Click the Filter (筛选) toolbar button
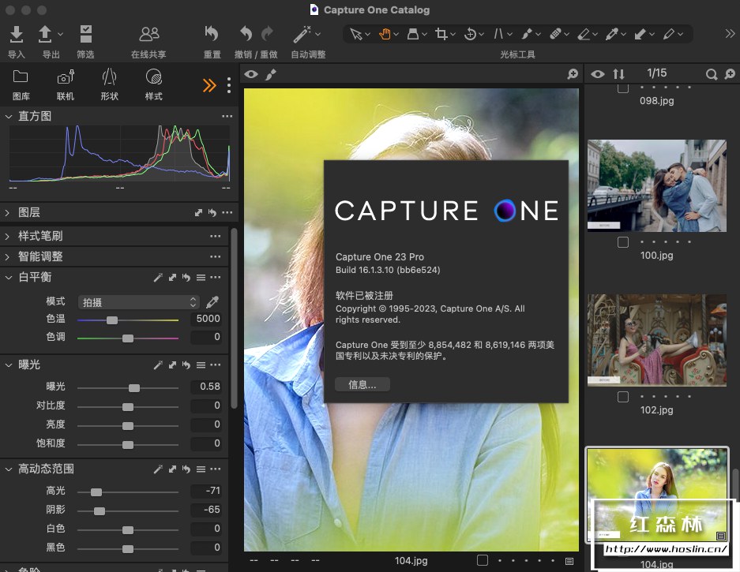Image resolution: width=740 pixels, height=572 pixels. coord(85,34)
